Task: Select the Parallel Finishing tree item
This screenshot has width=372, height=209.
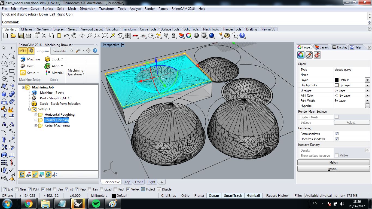Action: 57,120
